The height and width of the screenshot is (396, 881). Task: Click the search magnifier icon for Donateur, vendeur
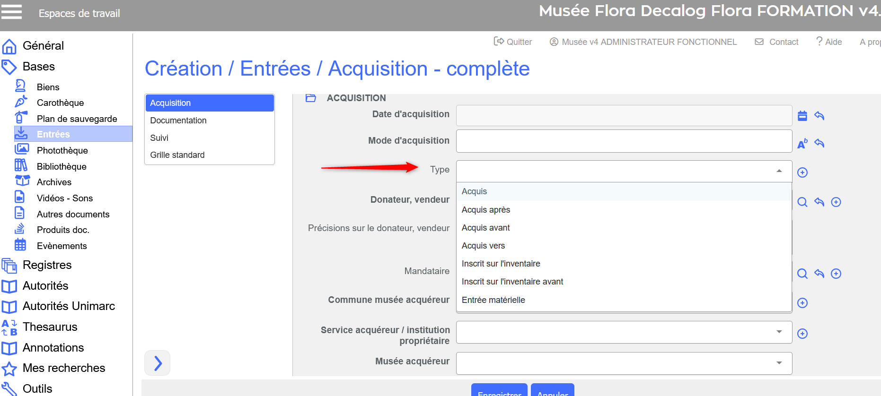[802, 202]
